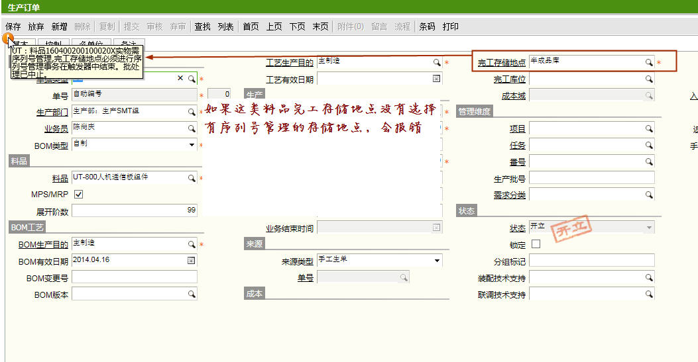Click 保存 in the toolbar
The height and width of the screenshot is (362, 698).
tap(13, 26)
